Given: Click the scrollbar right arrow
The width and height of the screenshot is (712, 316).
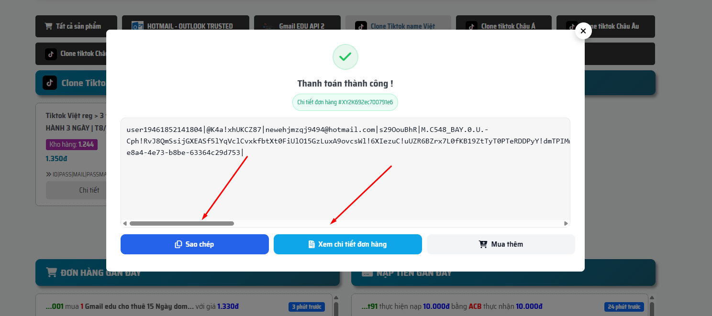Looking at the screenshot, I should point(566,223).
